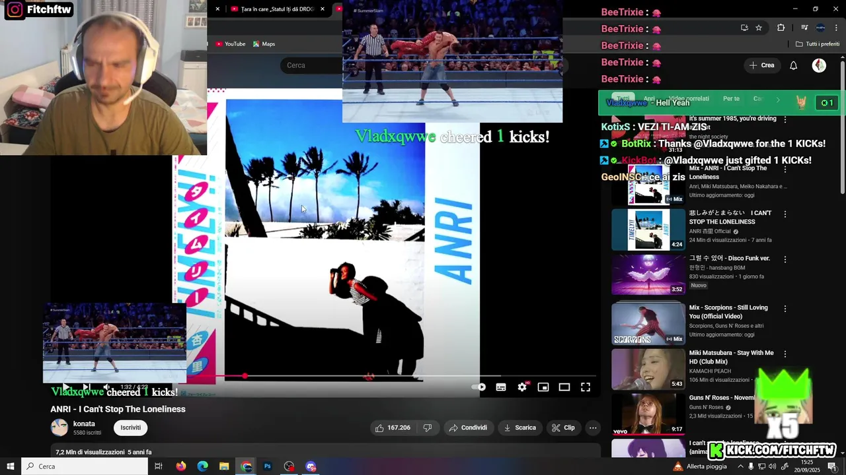Open Chrome profile avatar
Screen dimensions: 846x475
820,28
